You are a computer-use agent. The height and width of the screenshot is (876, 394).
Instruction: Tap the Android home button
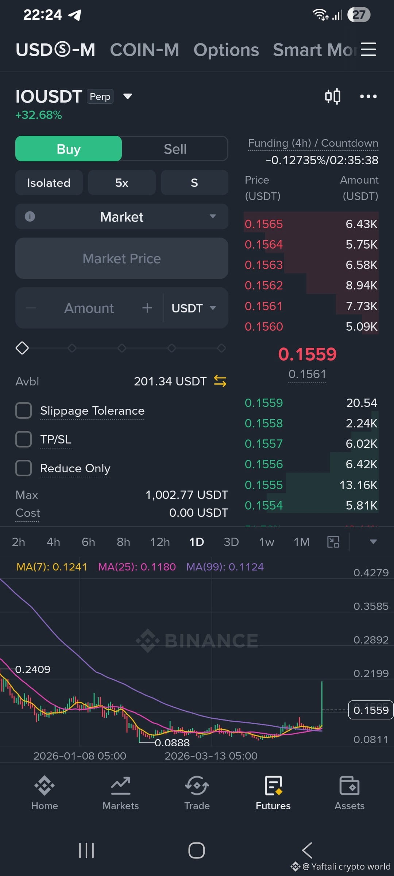[x=197, y=850]
